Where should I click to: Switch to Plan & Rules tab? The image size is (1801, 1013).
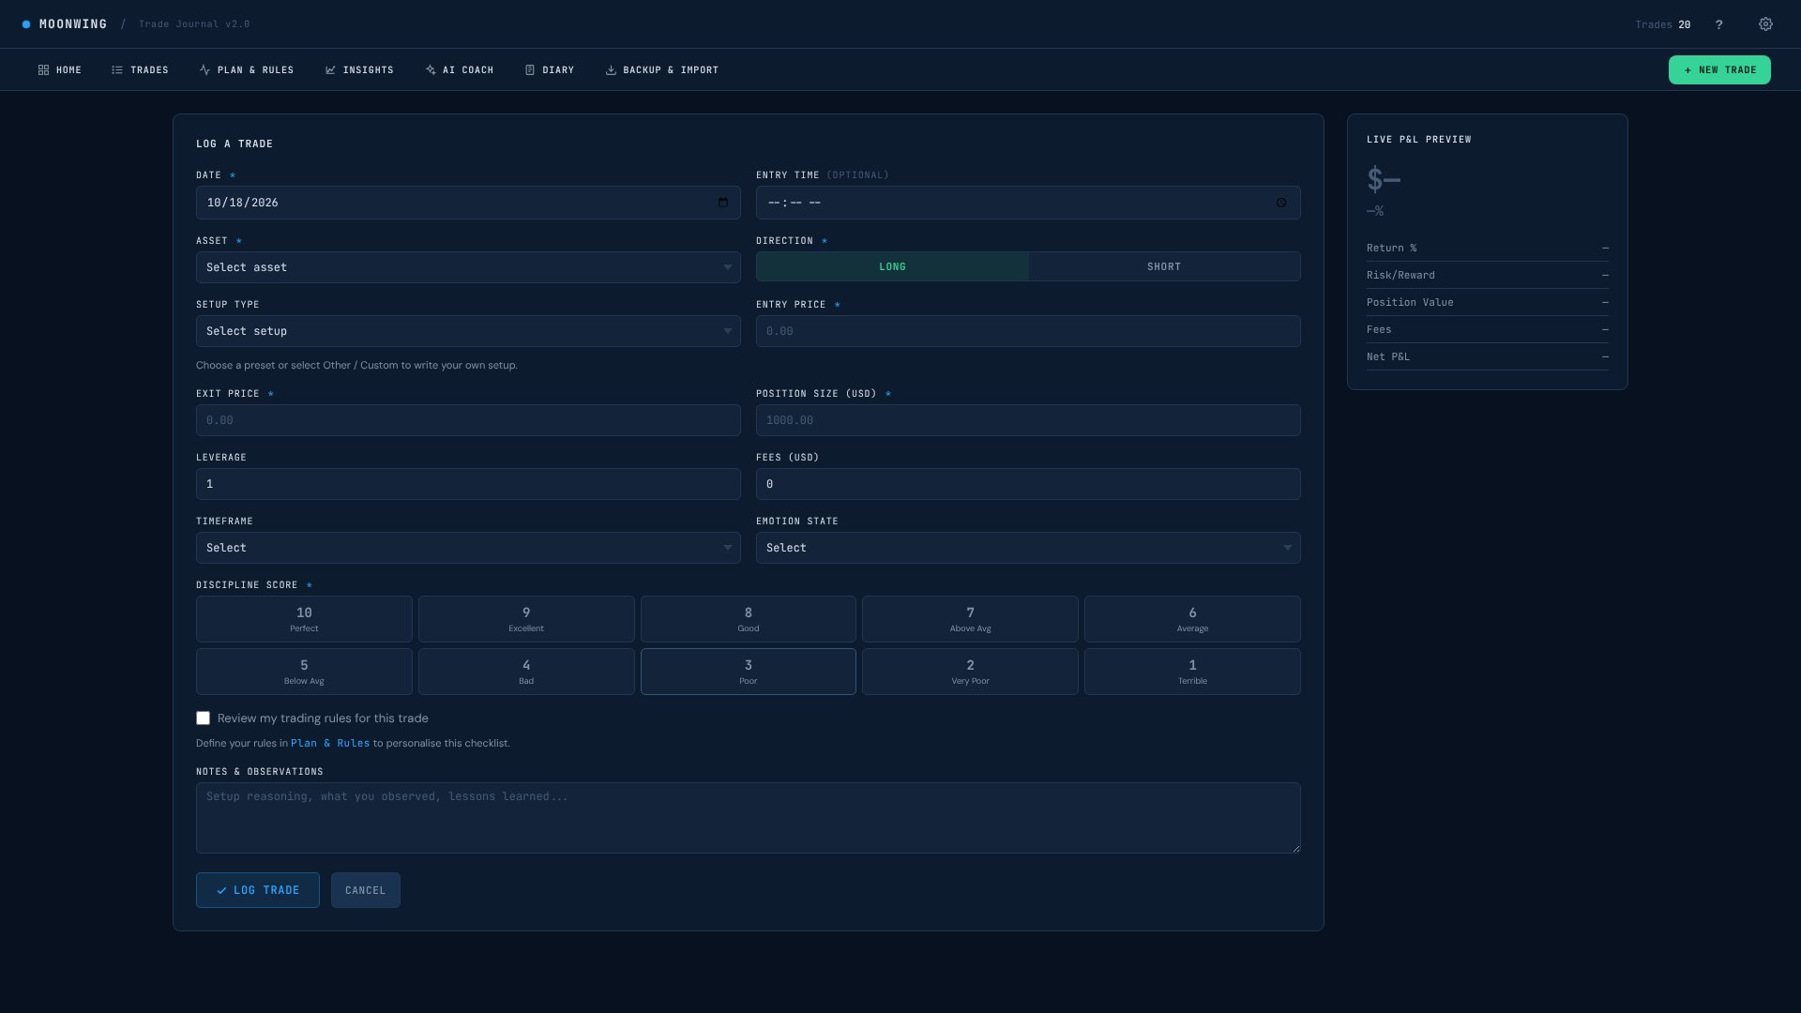(x=247, y=70)
